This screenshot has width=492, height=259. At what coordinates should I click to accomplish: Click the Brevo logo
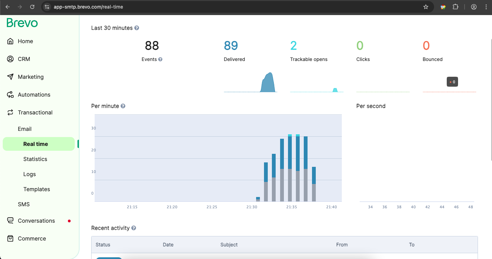pyautogui.click(x=22, y=23)
